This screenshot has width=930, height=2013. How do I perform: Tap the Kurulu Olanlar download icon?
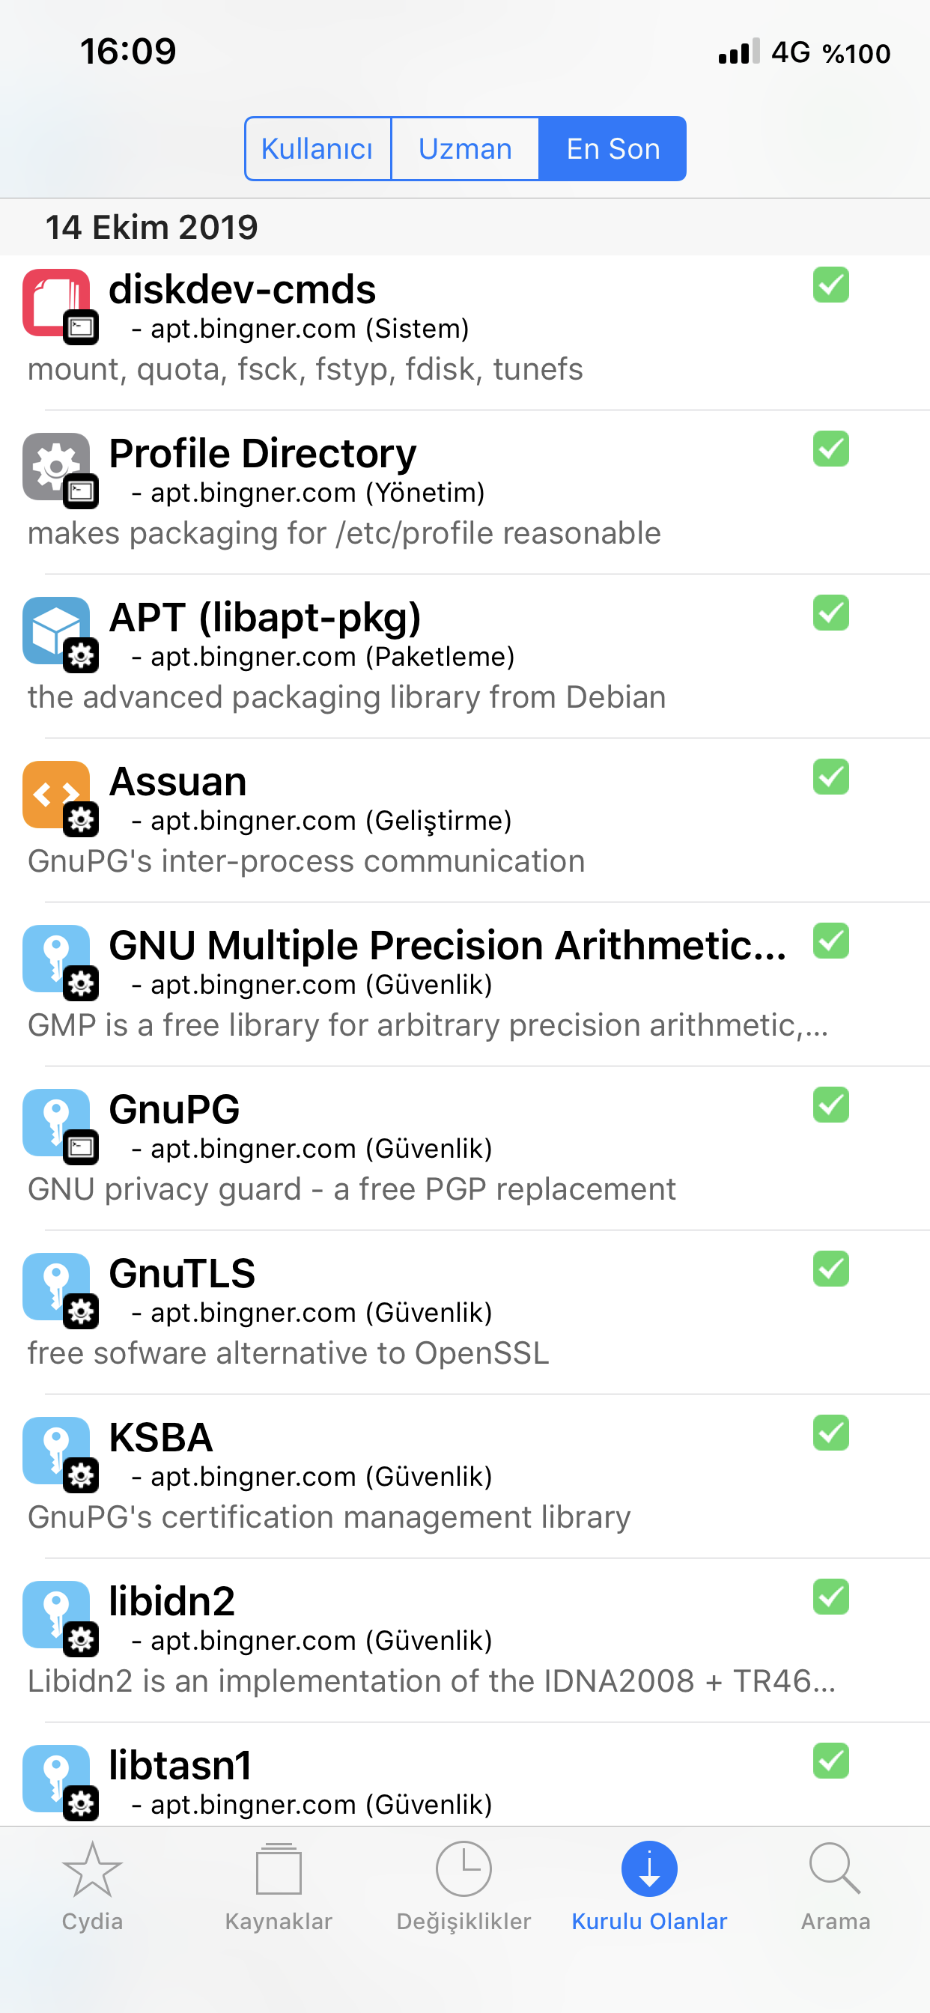pyautogui.click(x=648, y=1870)
